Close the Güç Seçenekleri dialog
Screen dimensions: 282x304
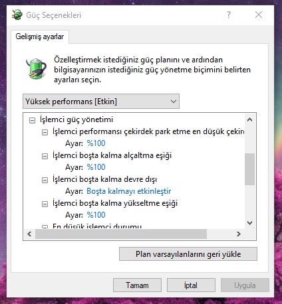pos(259,15)
